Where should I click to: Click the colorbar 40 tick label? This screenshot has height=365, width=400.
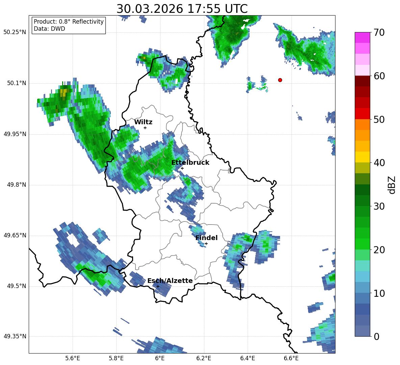point(379,163)
